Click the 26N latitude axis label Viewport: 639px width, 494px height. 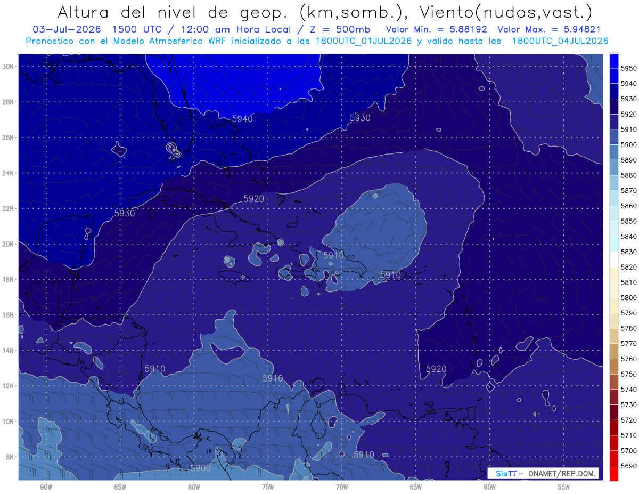8,137
